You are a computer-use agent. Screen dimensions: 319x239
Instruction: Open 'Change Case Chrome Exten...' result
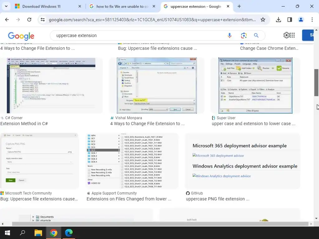coord(269,48)
